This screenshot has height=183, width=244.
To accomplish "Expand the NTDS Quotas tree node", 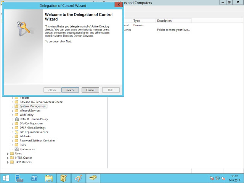I will coord(8,158).
